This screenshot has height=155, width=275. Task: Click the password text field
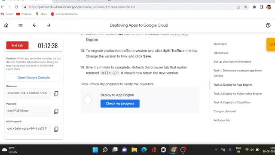tap(28, 111)
